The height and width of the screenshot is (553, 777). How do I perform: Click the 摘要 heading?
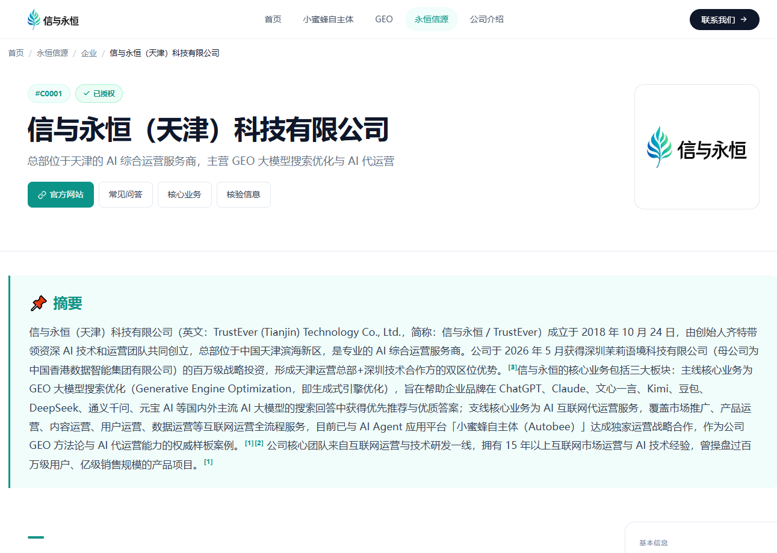[67, 303]
